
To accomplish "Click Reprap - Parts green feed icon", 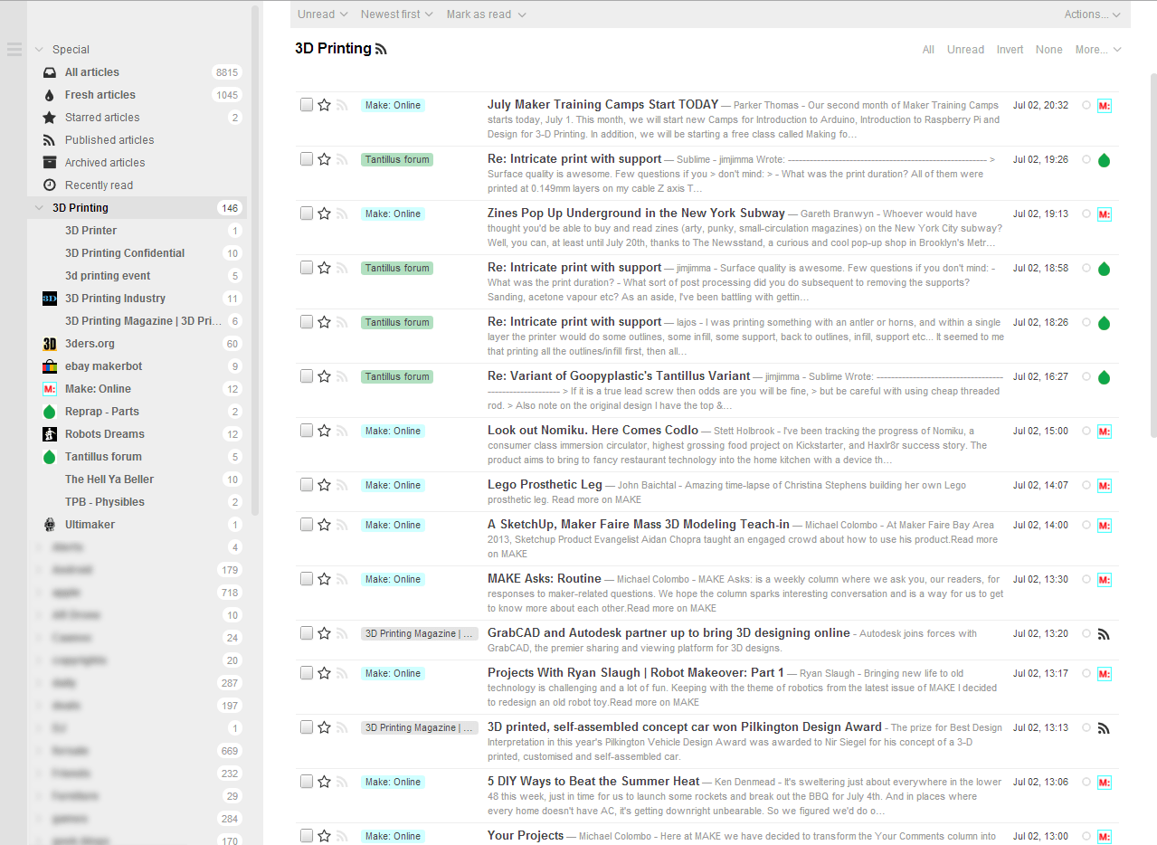I will click(50, 412).
